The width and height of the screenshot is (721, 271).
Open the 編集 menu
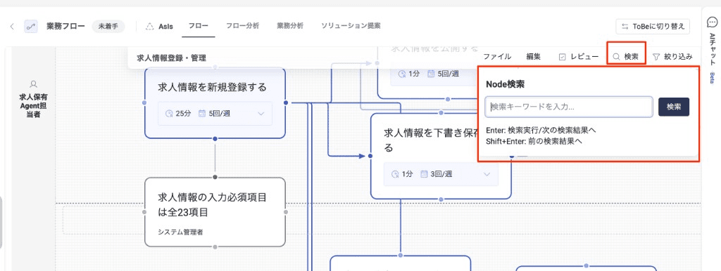click(x=534, y=57)
